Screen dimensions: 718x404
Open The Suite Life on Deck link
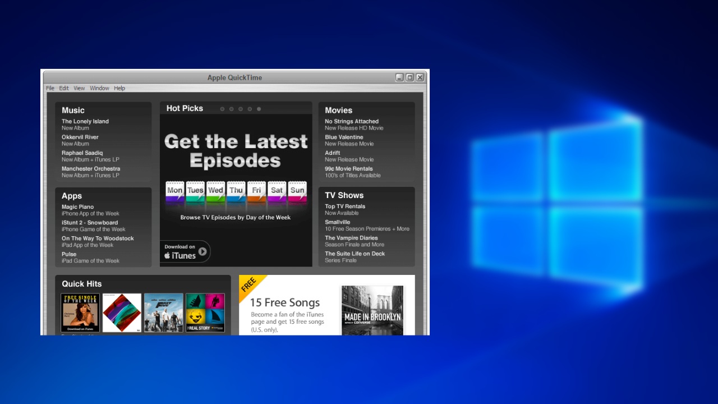[x=355, y=256]
